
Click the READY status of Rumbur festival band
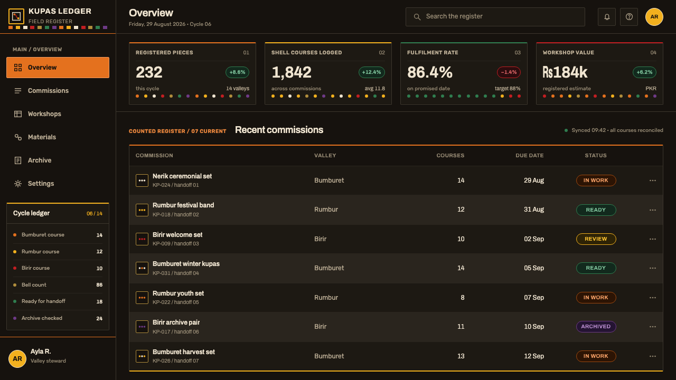[596, 210]
